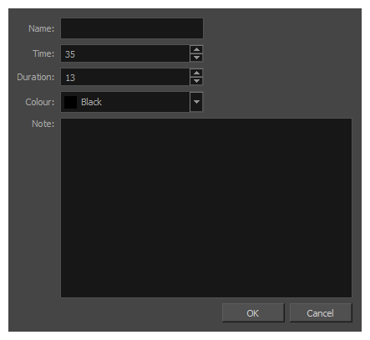This screenshot has width=370, height=340.
Task: Click the Note: label
Action: 43,124
